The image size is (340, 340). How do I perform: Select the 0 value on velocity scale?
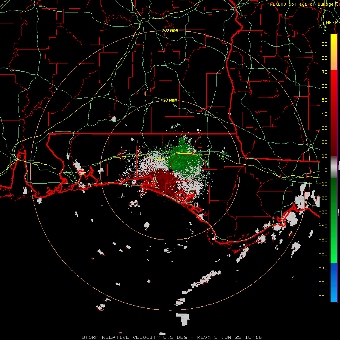(x=326, y=170)
